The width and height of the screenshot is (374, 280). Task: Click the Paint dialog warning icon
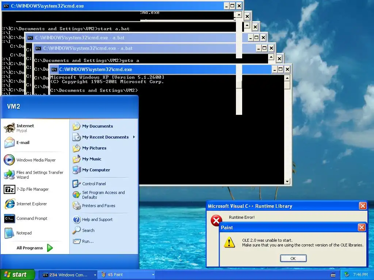[x=229, y=242]
